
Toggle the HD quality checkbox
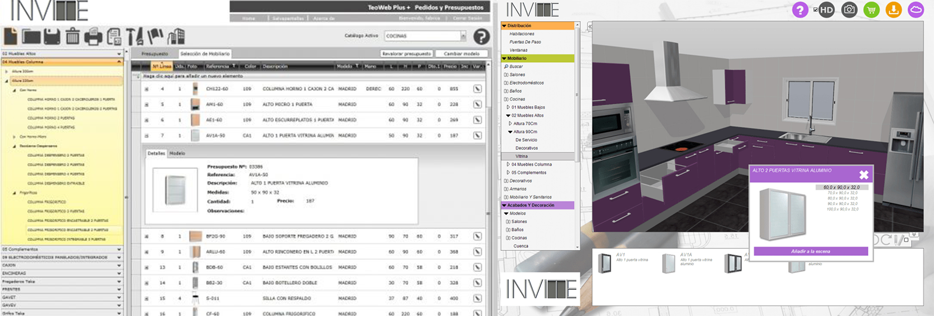click(815, 10)
